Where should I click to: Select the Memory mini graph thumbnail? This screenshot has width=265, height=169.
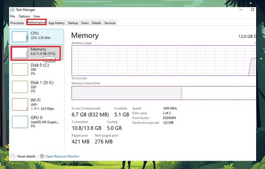pos(20,53)
